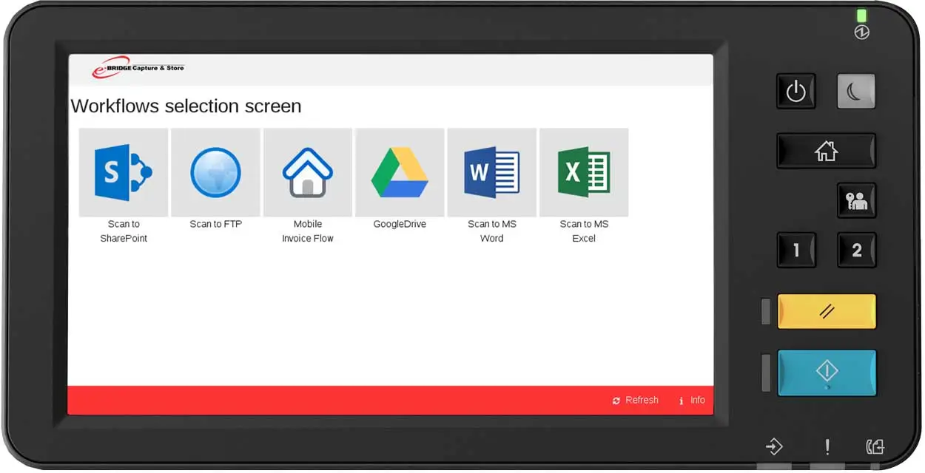Launch the Mobile Invoice Flow workflow

[308, 173]
